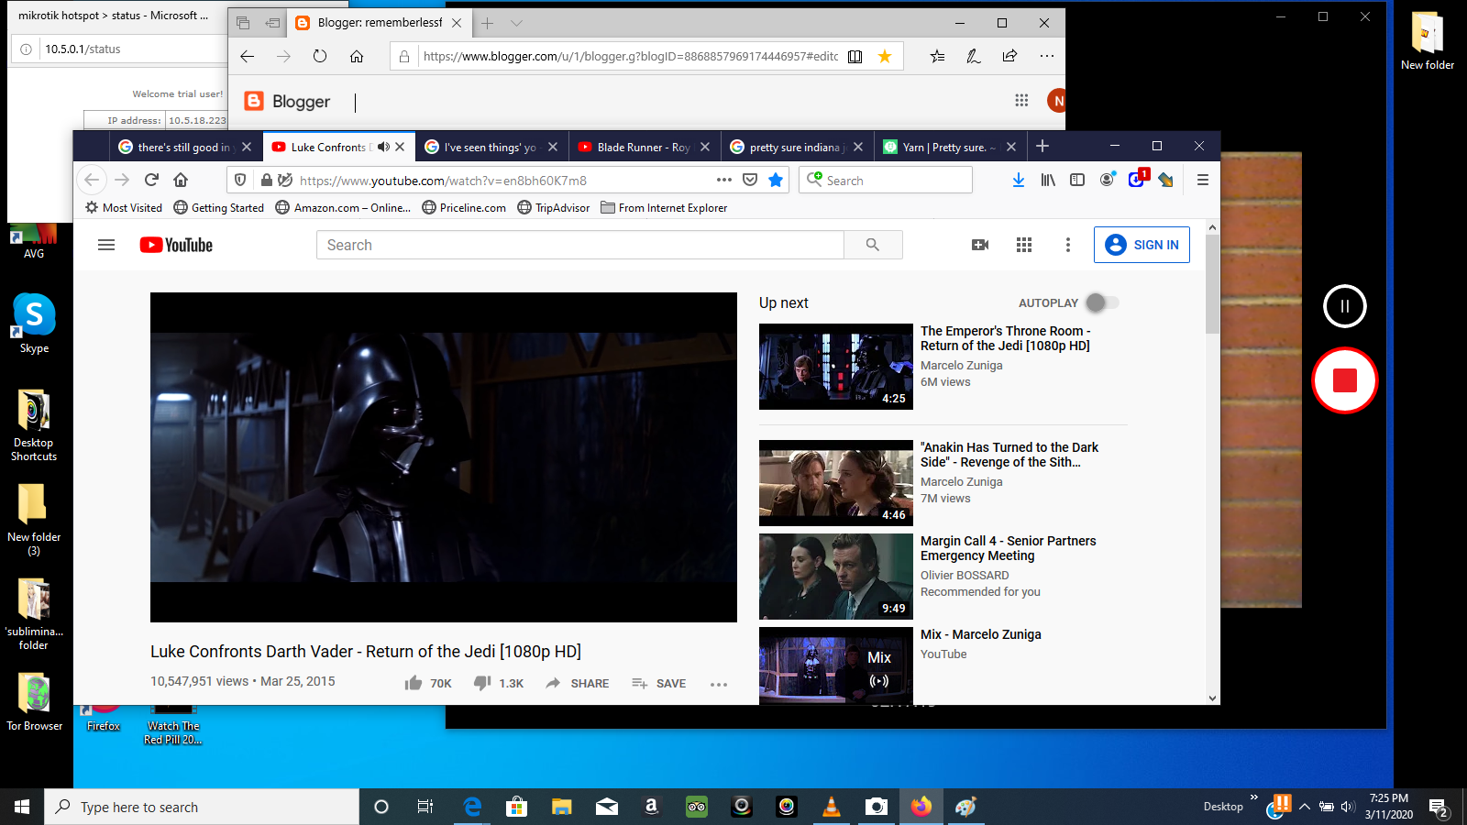Screen dimensions: 1467x825
Task: Open Task View on taskbar
Action: coord(425,807)
